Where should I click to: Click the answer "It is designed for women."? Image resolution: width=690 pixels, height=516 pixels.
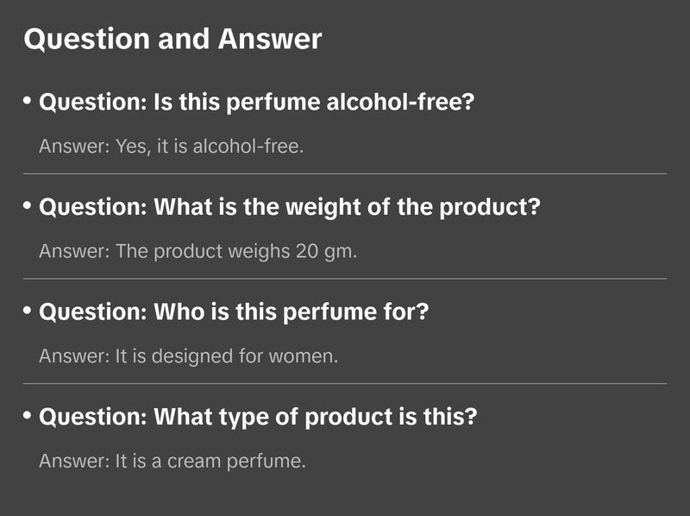[x=188, y=356]
